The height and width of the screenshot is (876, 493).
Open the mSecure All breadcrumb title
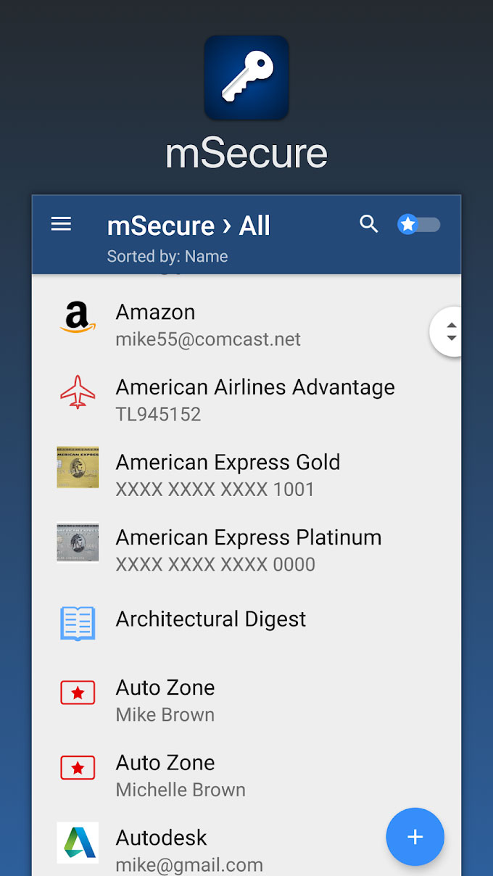[x=188, y=226]
